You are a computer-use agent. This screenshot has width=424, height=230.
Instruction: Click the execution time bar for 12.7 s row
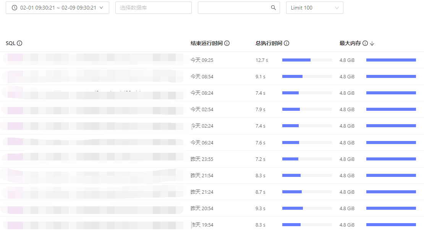(307, 60)
